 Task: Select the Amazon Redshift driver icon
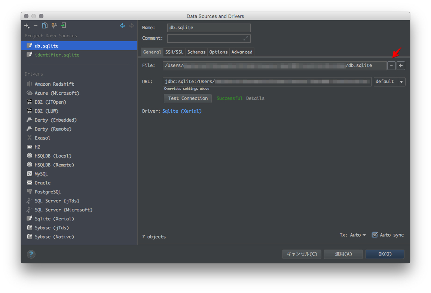point(30,84)
